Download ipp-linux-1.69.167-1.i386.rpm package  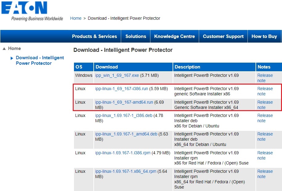pos(123,153)
